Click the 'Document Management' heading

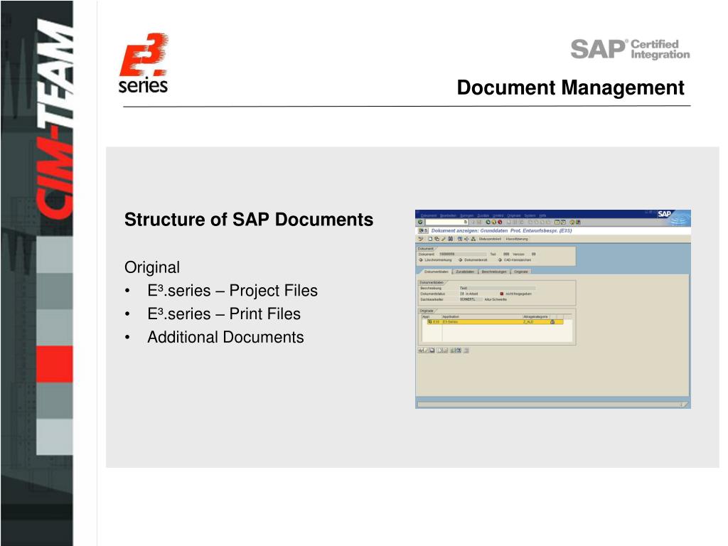coord(571,87)
